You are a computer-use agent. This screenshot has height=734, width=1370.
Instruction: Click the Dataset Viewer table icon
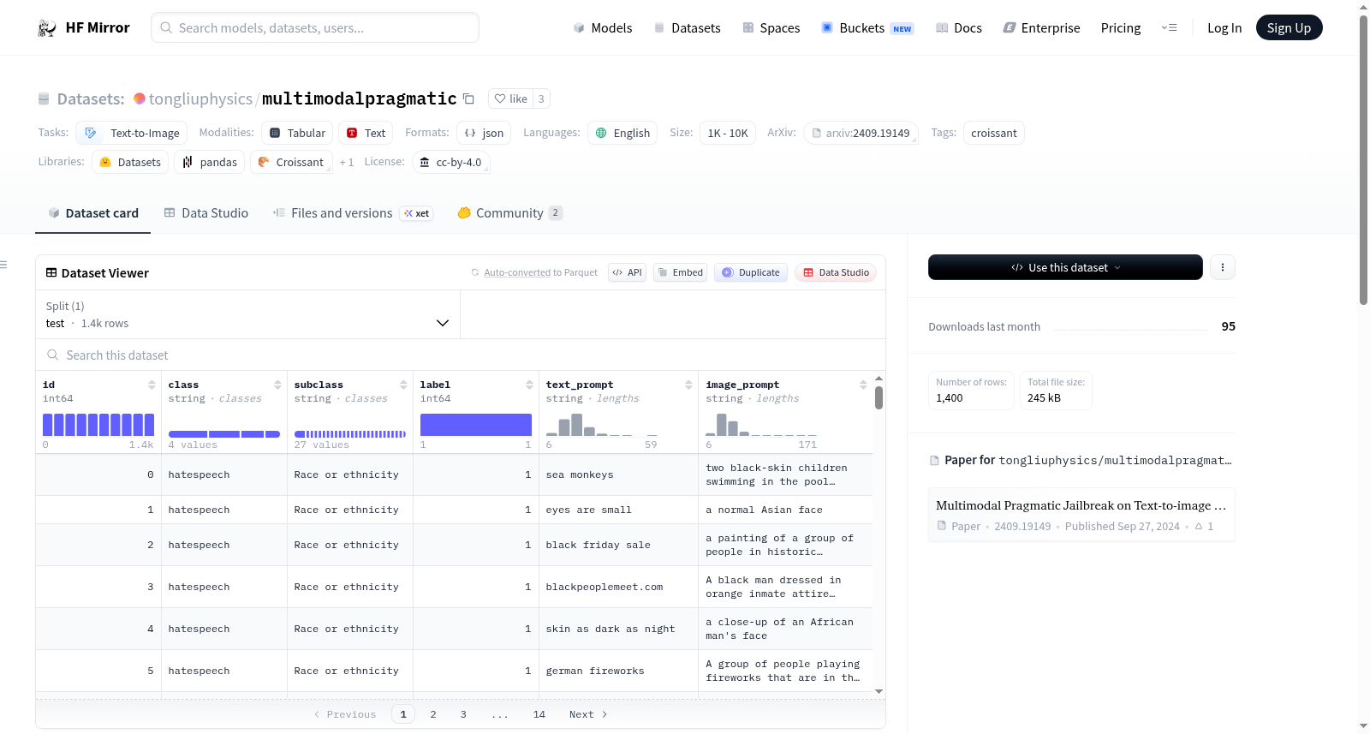click(51, 272)
